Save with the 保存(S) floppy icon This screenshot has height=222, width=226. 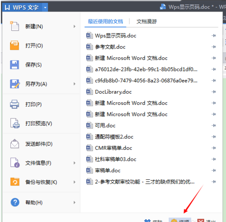[x=15, y=64]
